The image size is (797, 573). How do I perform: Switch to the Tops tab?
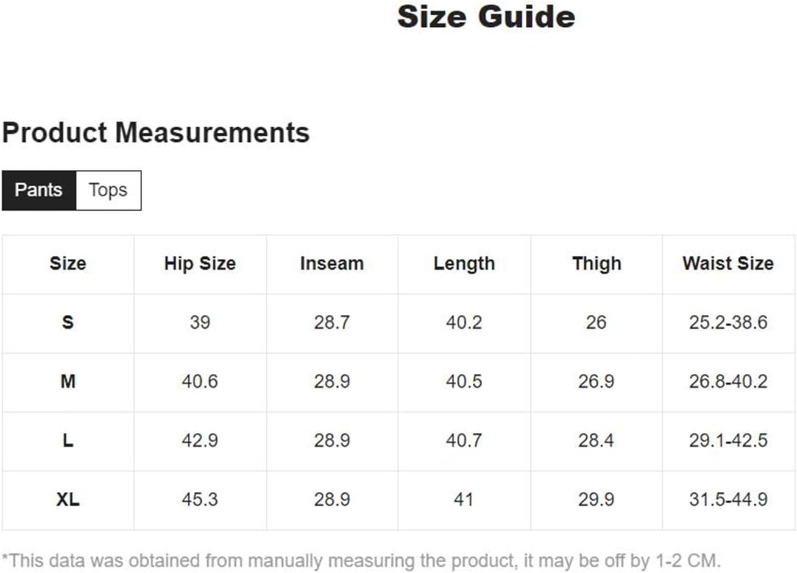(x=108, y=191)
